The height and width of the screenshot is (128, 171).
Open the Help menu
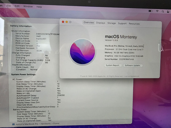coord(39,7)
